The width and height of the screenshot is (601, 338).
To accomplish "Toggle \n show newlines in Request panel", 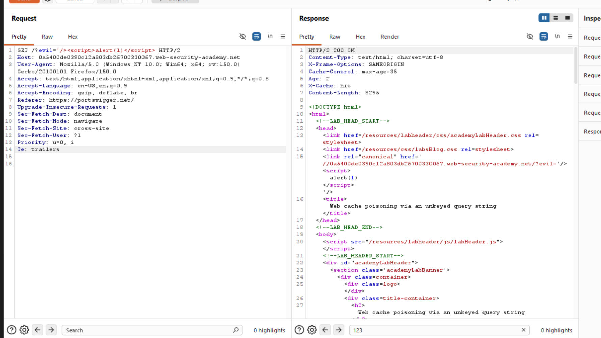I will tap(270, 36).
